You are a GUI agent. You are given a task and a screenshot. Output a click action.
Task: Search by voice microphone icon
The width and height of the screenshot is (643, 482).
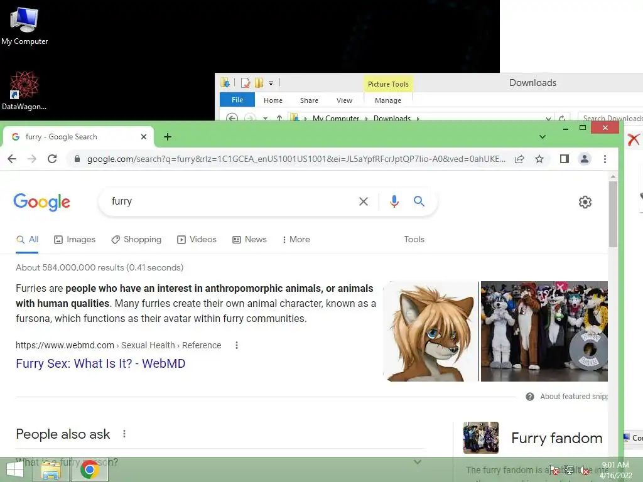(x=394, y=201)
